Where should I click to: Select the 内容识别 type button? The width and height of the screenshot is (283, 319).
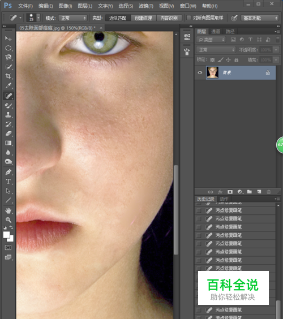point(169,18)
